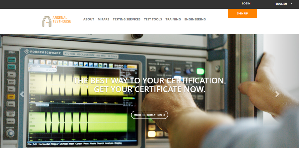Click the yellow HELP key on the oscilloscope

(x=11, y=97)
